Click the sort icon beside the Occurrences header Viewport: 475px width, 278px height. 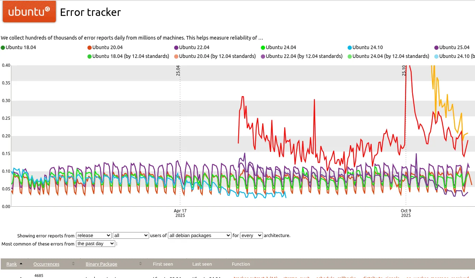(73, 264)
